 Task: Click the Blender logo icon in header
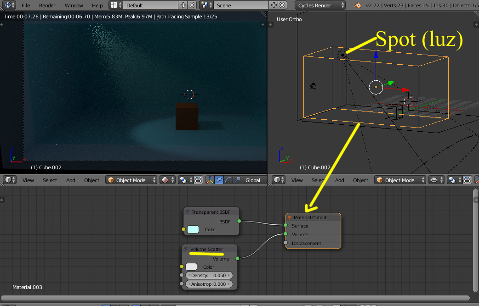tap(358, 6)
